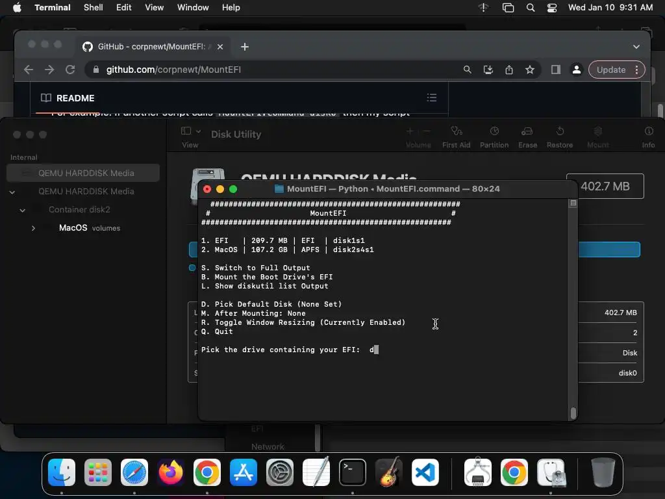665x499 pixels.
Task: Expand MacOS volumes in sidebar
Action: point(33,228)
